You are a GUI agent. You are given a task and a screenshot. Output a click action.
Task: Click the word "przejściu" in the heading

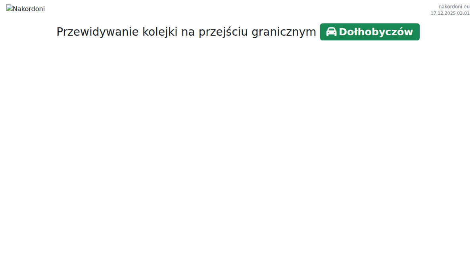tap(223, 32)
